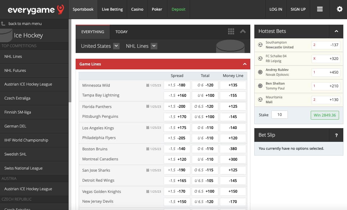The height and width of the screenshot is (210, 347).
Task: Select New Jersey Devils -170 money line
Action: tap(233, 201)
